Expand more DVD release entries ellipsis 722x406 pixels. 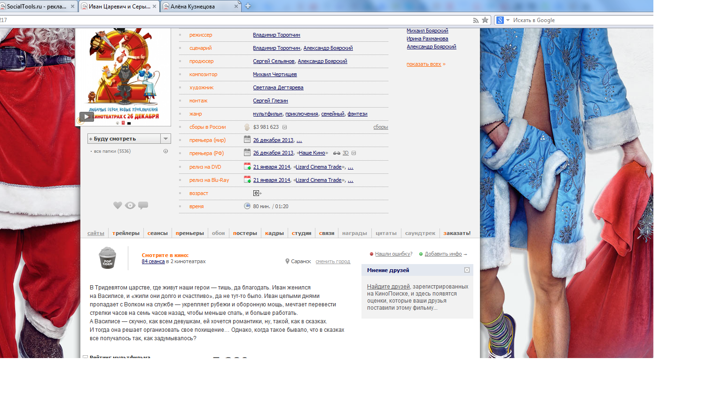tap(350, 167)
